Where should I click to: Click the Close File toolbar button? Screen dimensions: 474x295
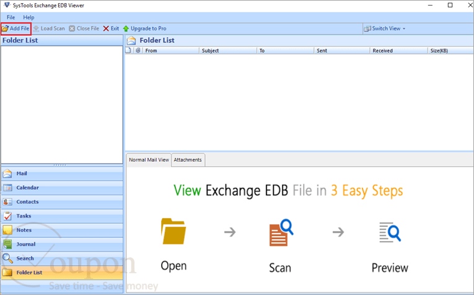[84, 29]
